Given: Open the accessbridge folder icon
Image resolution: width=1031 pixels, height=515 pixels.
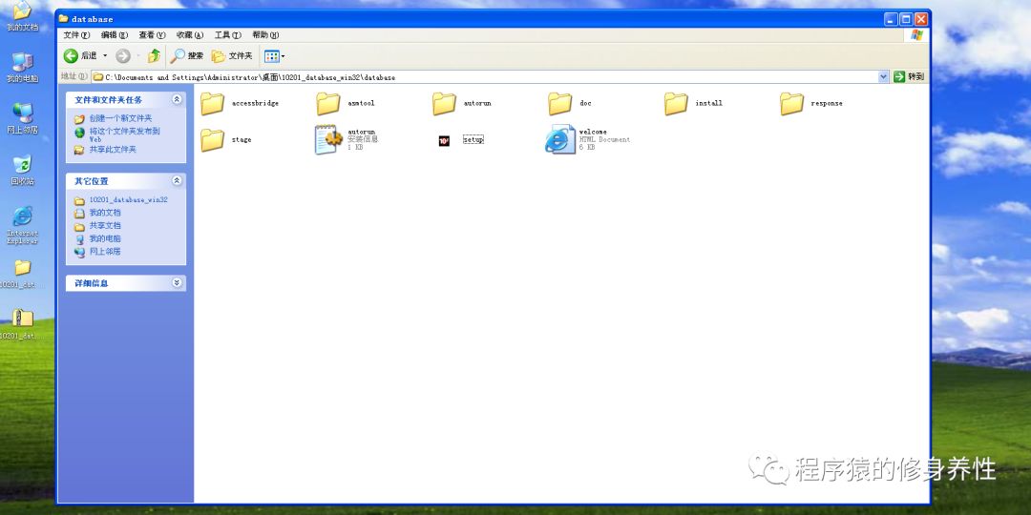Looking at the screenshot, I should (212, 103).
